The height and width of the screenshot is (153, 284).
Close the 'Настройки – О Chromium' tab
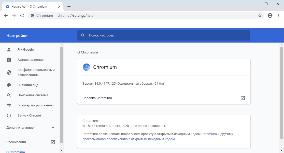click(x=59, y=7)
